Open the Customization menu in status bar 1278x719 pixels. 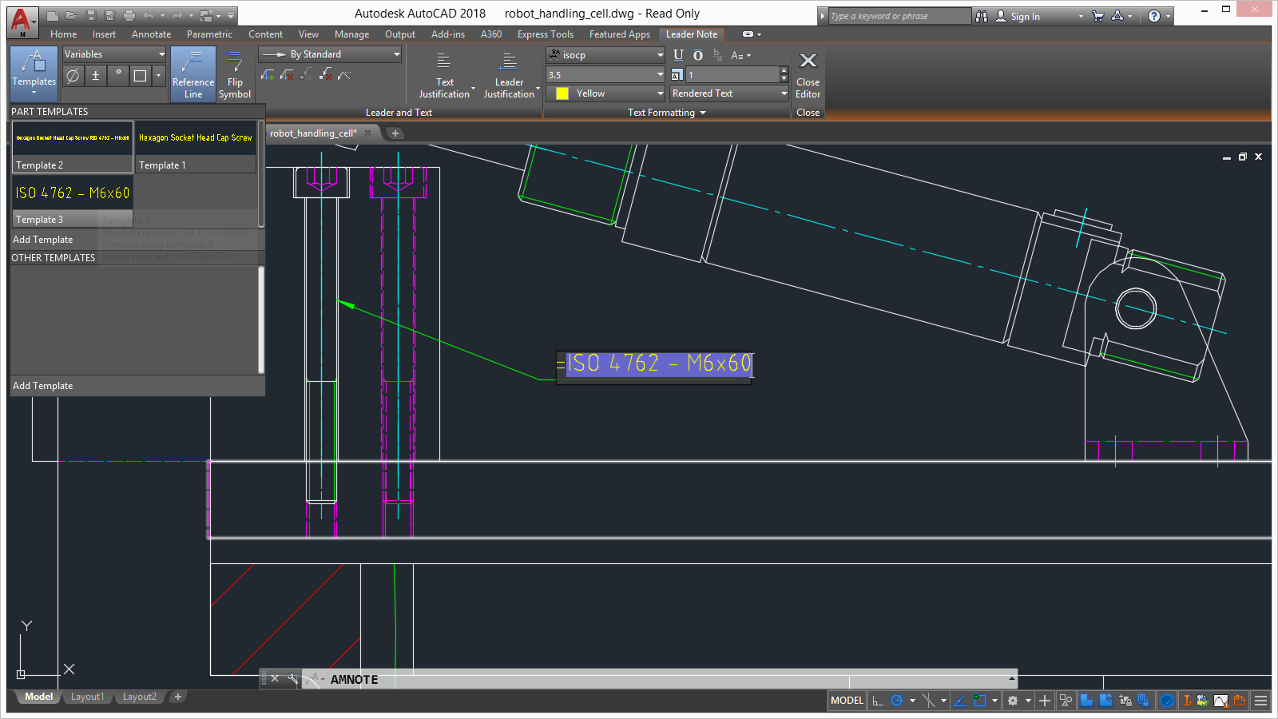[1260, 701]
